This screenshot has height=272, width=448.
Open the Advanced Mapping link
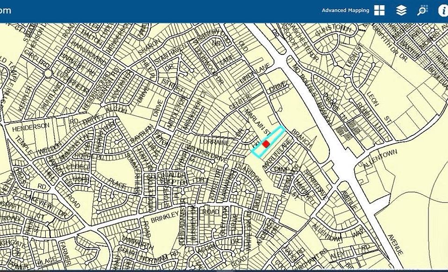[x=345, y=10]
